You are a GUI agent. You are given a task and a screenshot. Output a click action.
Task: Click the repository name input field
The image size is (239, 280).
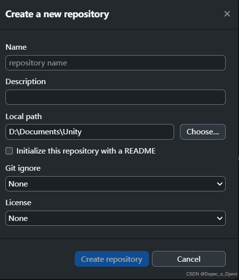pyautogui.click(x=116, y=63)
